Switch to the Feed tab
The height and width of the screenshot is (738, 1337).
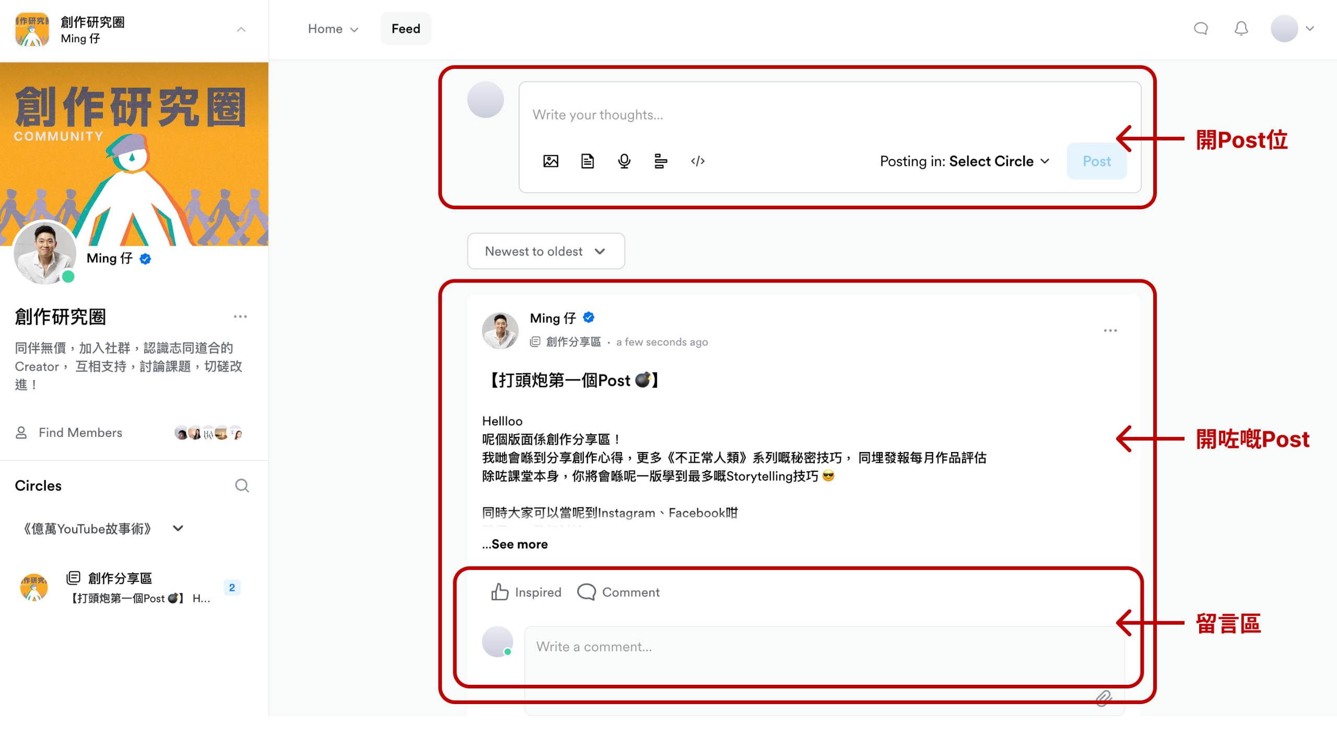(x=405, y=29)
